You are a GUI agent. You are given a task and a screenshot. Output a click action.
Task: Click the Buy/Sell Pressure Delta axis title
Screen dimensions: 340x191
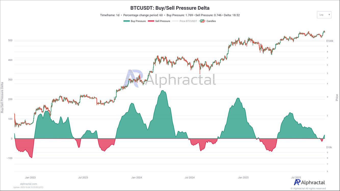tap(2, 97)
